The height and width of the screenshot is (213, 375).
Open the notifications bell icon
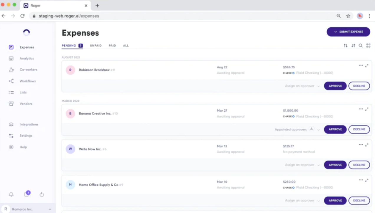click(x=11, y=194)
